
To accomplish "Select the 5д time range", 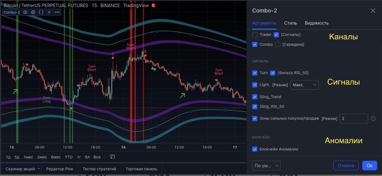I will click(x=17, y=157).
